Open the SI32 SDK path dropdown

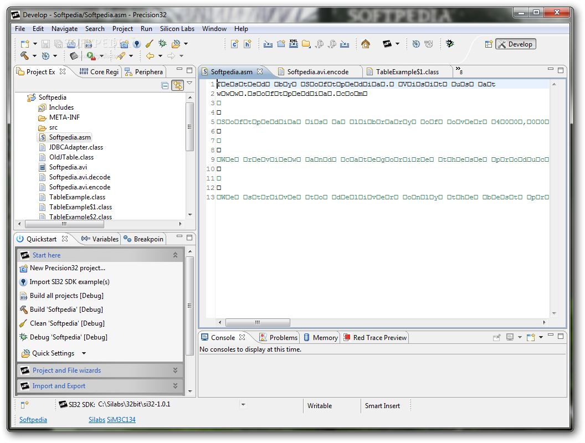243,404
